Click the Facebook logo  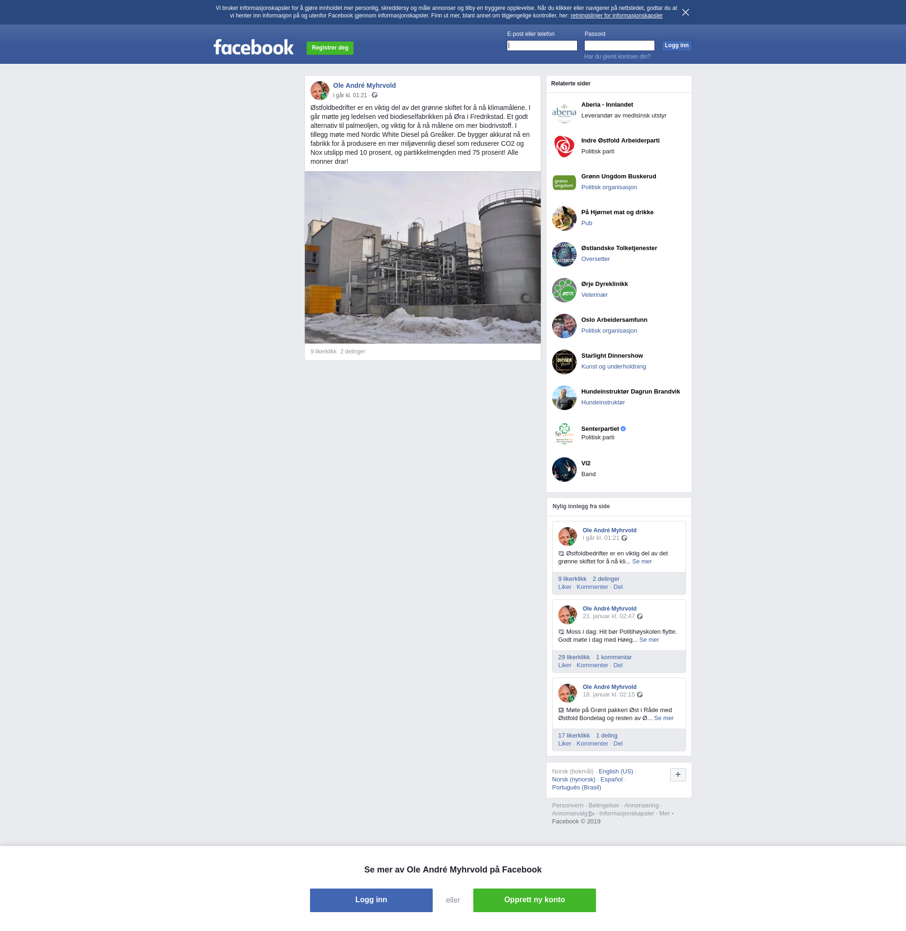[x=253, y=47]
